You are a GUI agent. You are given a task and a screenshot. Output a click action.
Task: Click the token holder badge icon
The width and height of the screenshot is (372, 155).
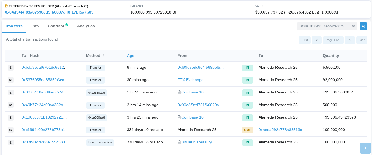pos(6,6)
